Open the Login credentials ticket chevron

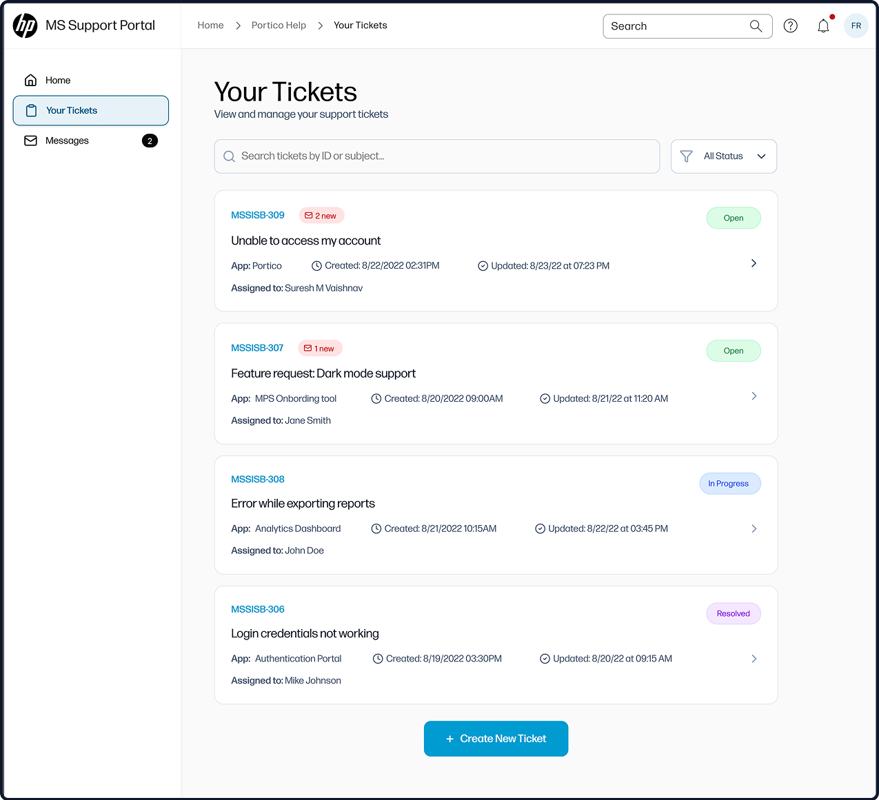click(x=754, y=659)
